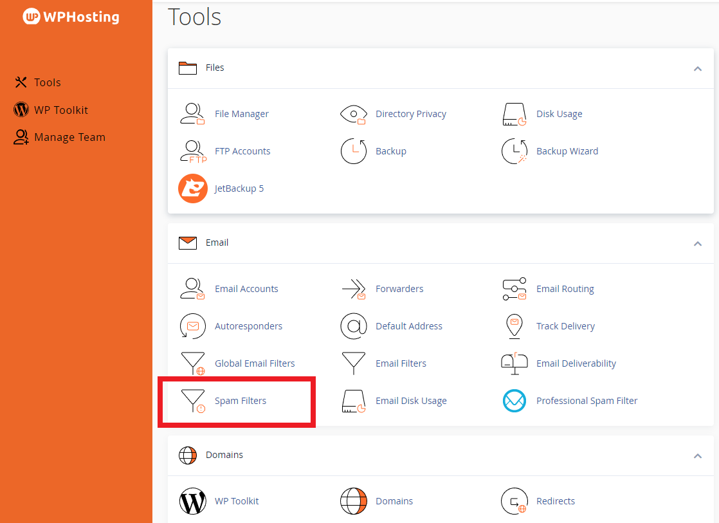Open the Redirects tool under Domains
This screenshot has width=719, height=523.
[555, 501]
